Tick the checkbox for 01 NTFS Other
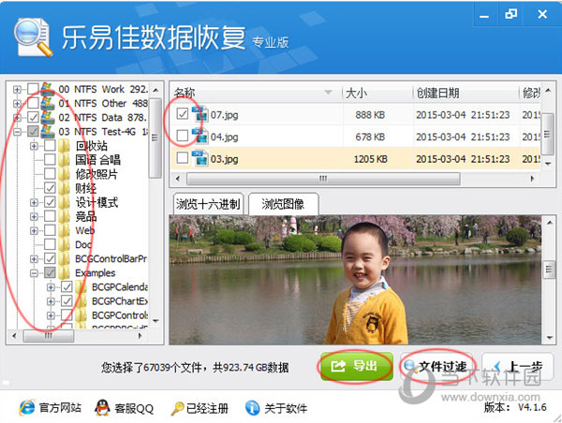Viewport: 562px width, 423px height. click(33, 103)
